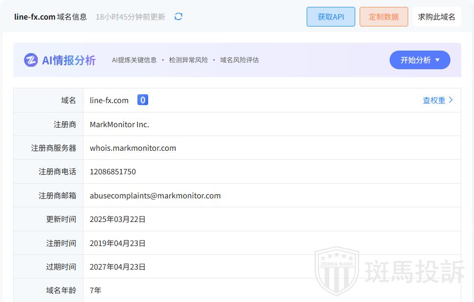Click the AI情报分析 logo icon
Screen dimensions: 474x302
coord(31,60)
